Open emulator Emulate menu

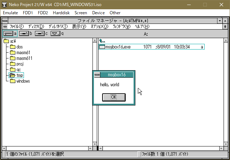(x=10, y=13)
